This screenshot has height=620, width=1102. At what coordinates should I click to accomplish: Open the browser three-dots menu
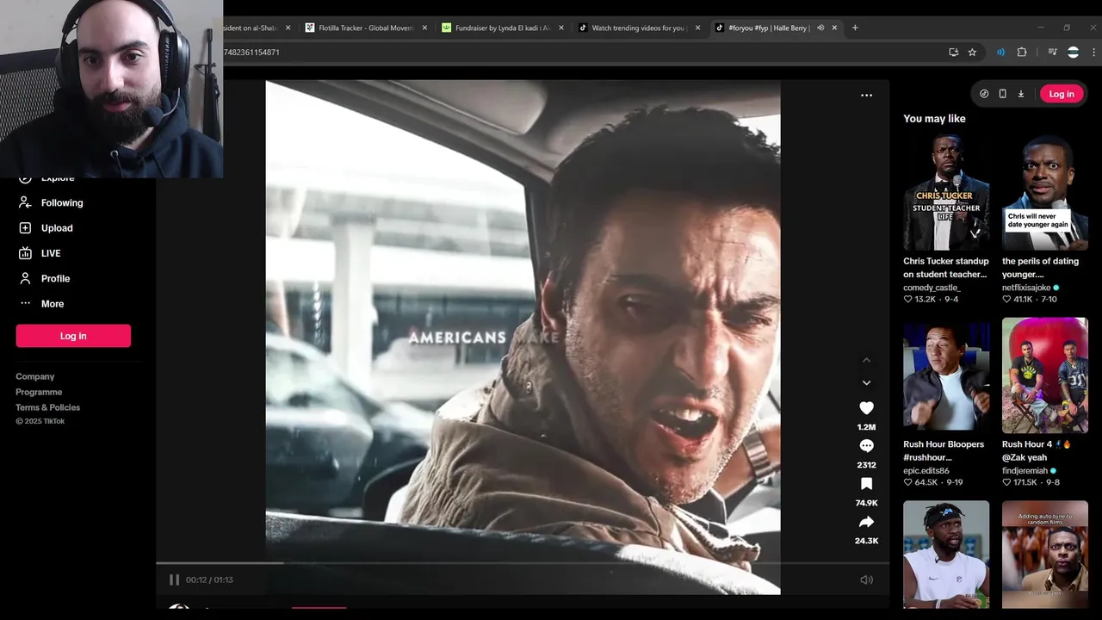[x=1093, y=53]
